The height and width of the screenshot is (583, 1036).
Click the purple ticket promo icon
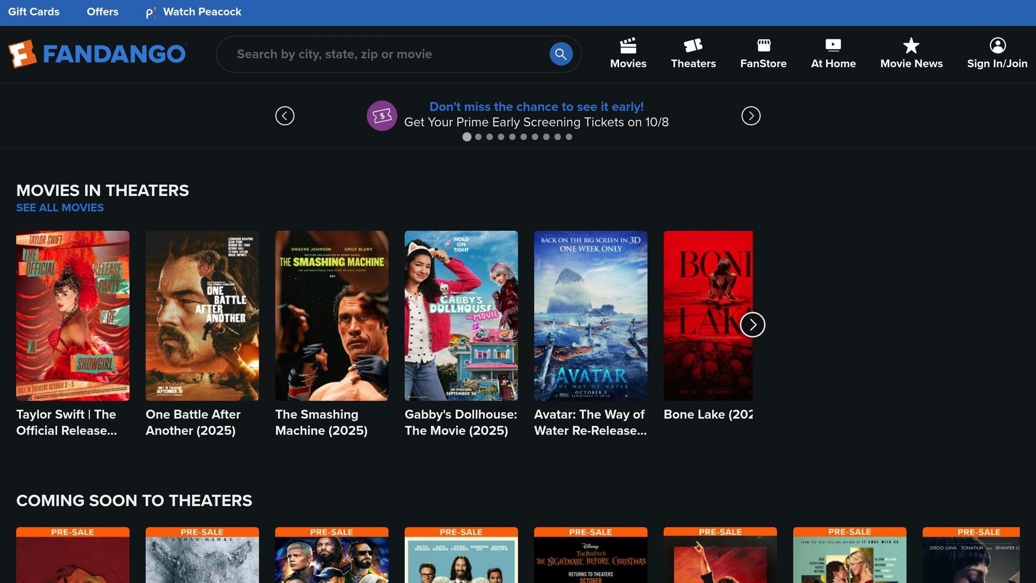click(381, 116)
